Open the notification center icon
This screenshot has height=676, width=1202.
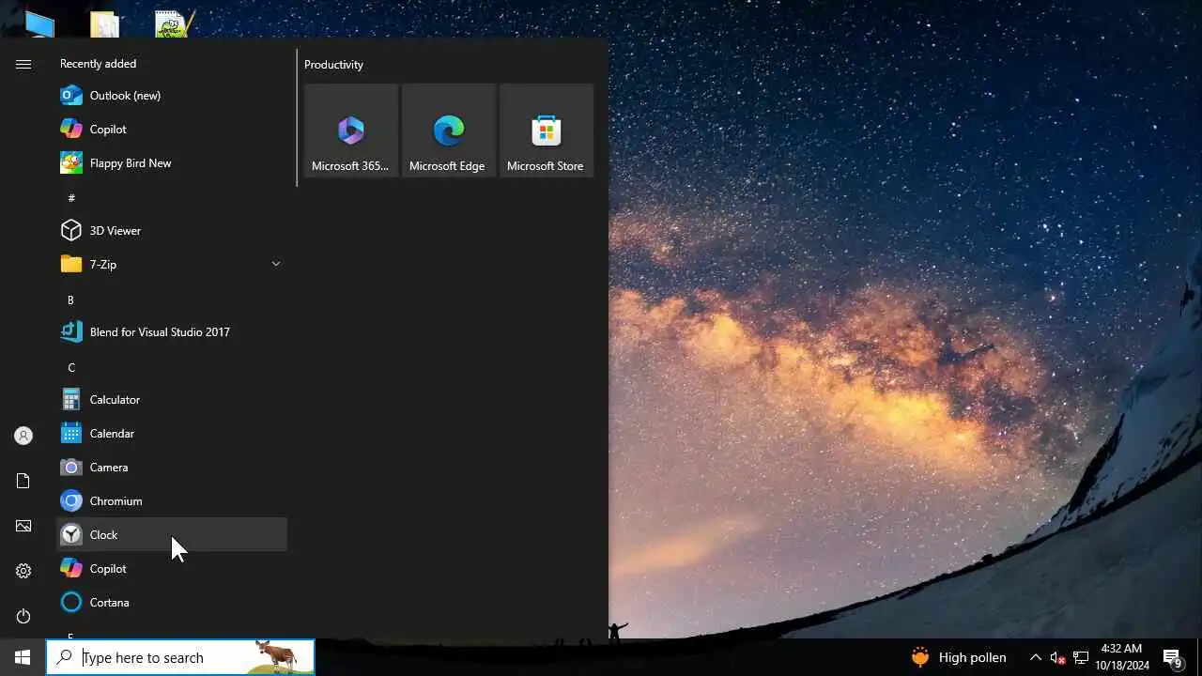(1173, 657)
